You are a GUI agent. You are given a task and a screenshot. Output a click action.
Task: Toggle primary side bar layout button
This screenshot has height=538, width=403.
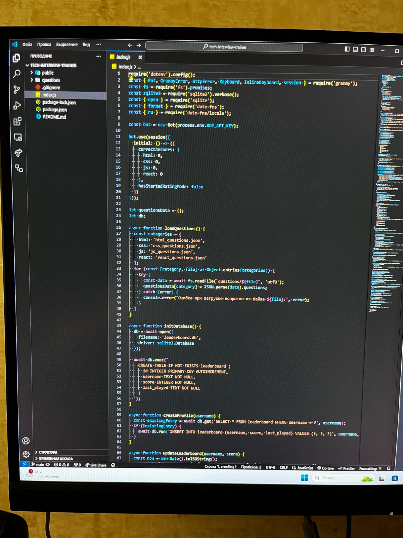tap(347, 49)
